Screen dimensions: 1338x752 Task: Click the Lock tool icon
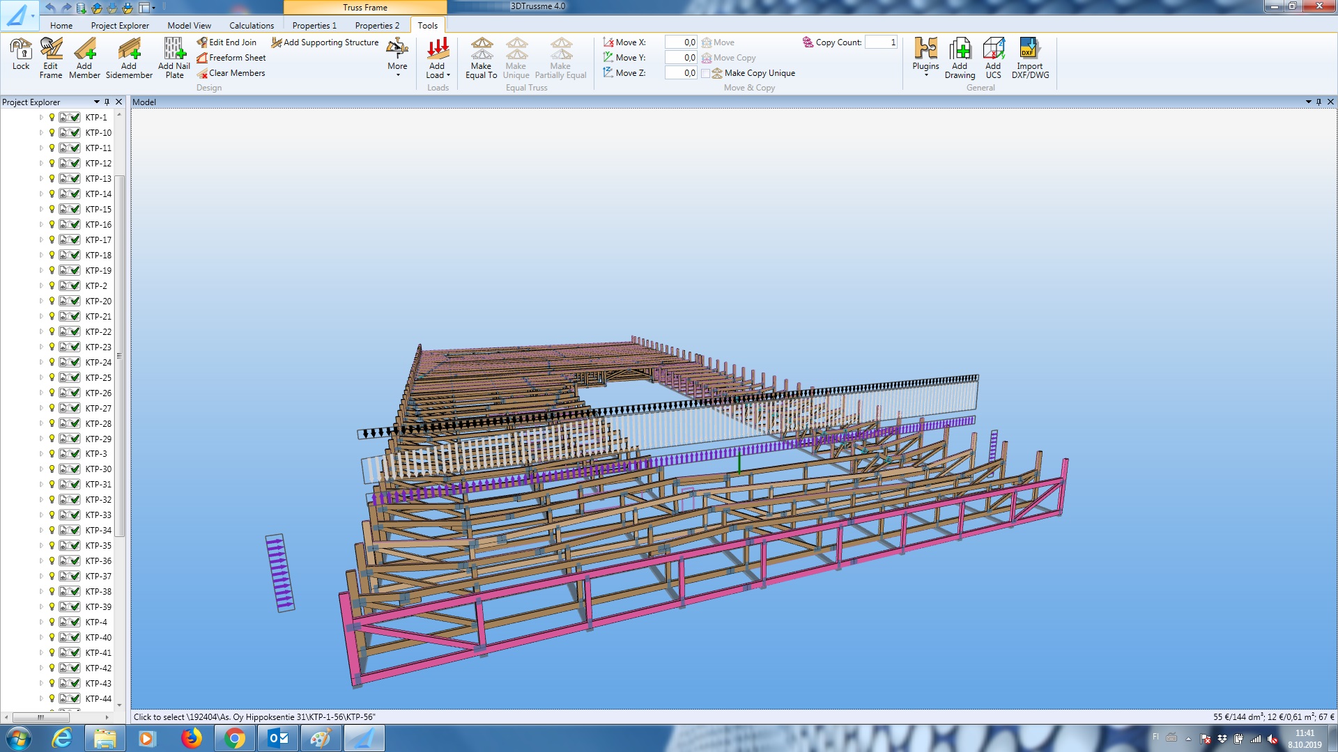pyautogui.click(x=21, y=49)
